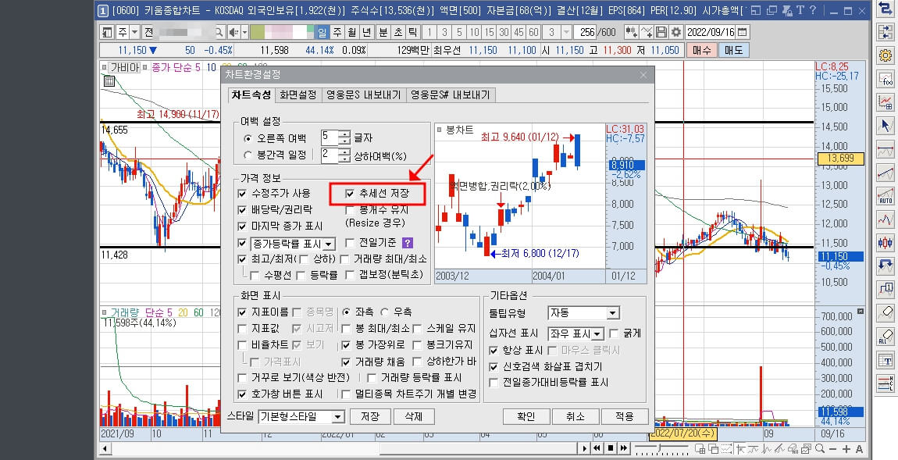Open the 십자선 표시 좌우 표시 dropdown
Image resolution: width=898 pixels, height=460 pixels.
[x=597, y=334]
